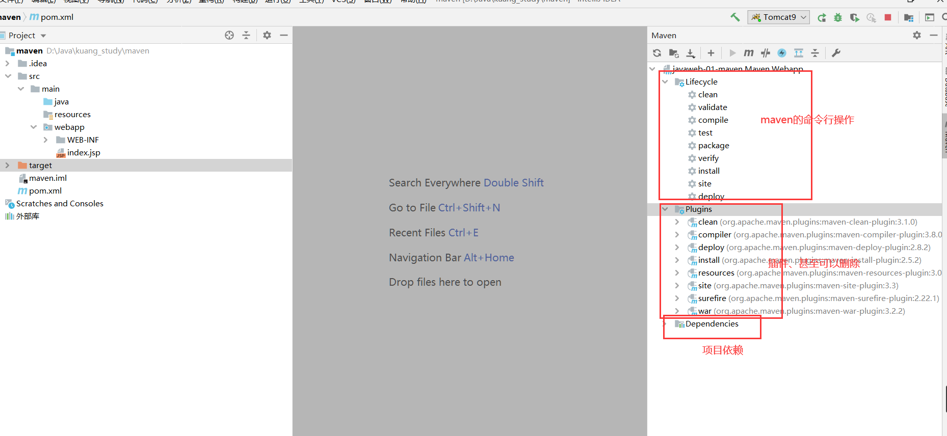
Task: Open Project Structure icon in top toolbar
Action: tap(909, 18)
